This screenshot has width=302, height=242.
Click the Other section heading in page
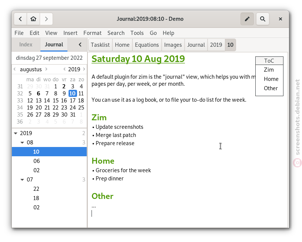(x=103, y=196)
